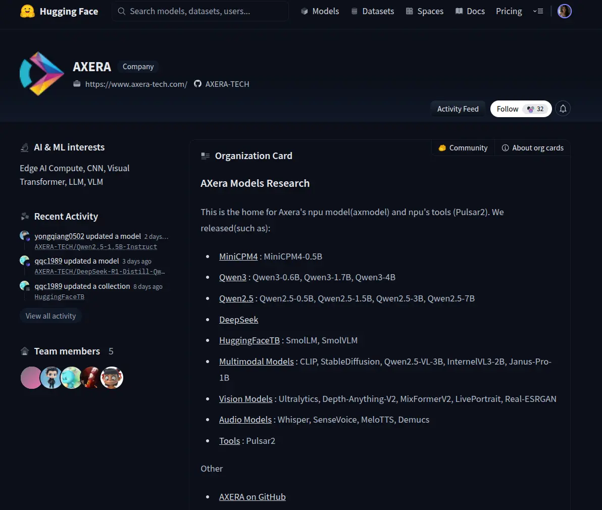Screen dimensions: 602x510
Task: Open the notification bell for AXERA
Action: pos(563,109)
